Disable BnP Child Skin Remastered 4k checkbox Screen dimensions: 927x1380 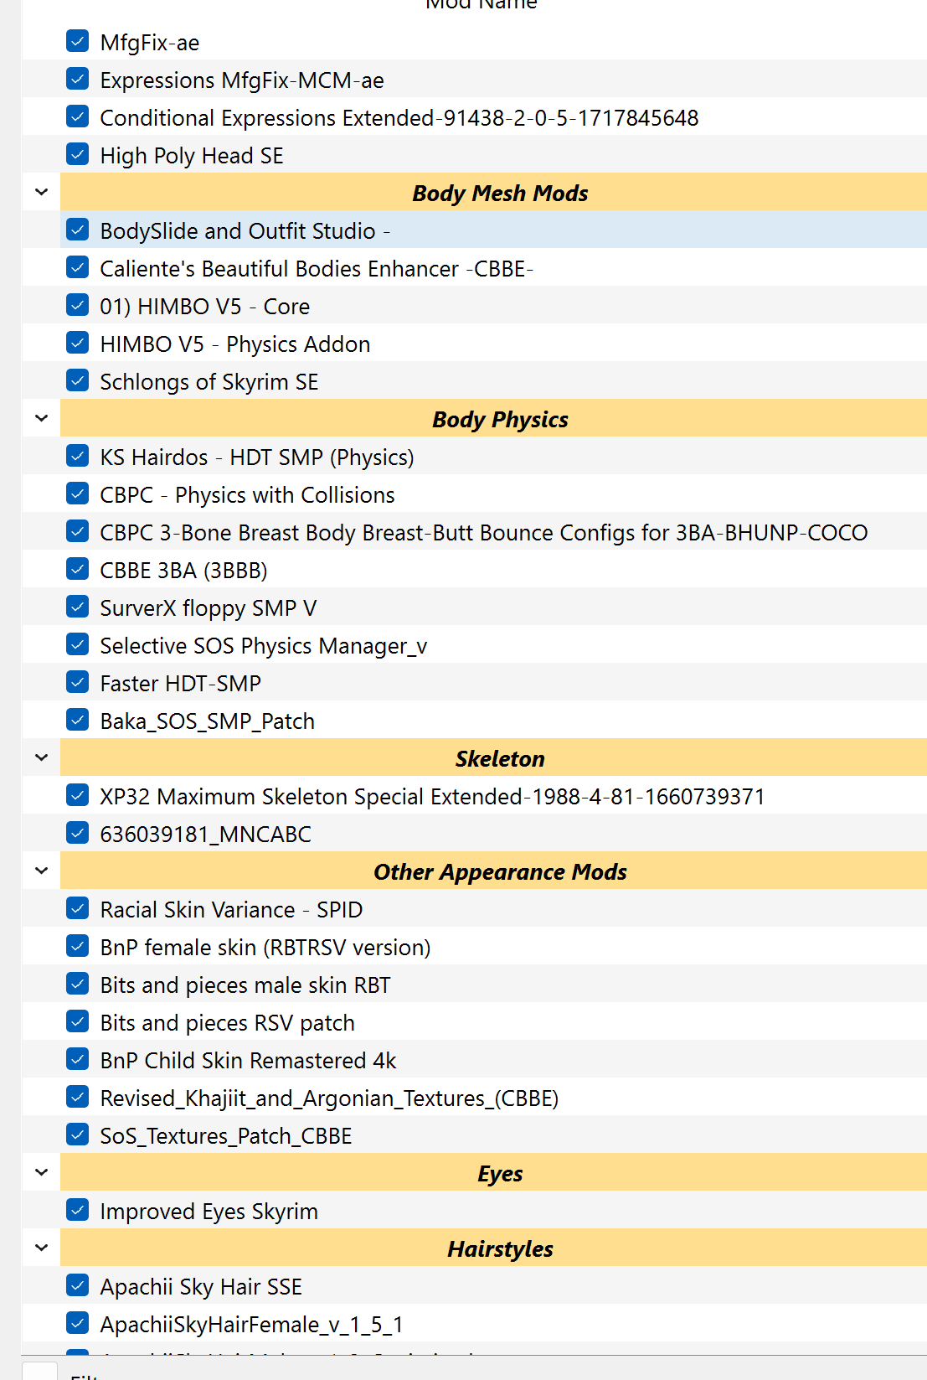pos(77,1059)
